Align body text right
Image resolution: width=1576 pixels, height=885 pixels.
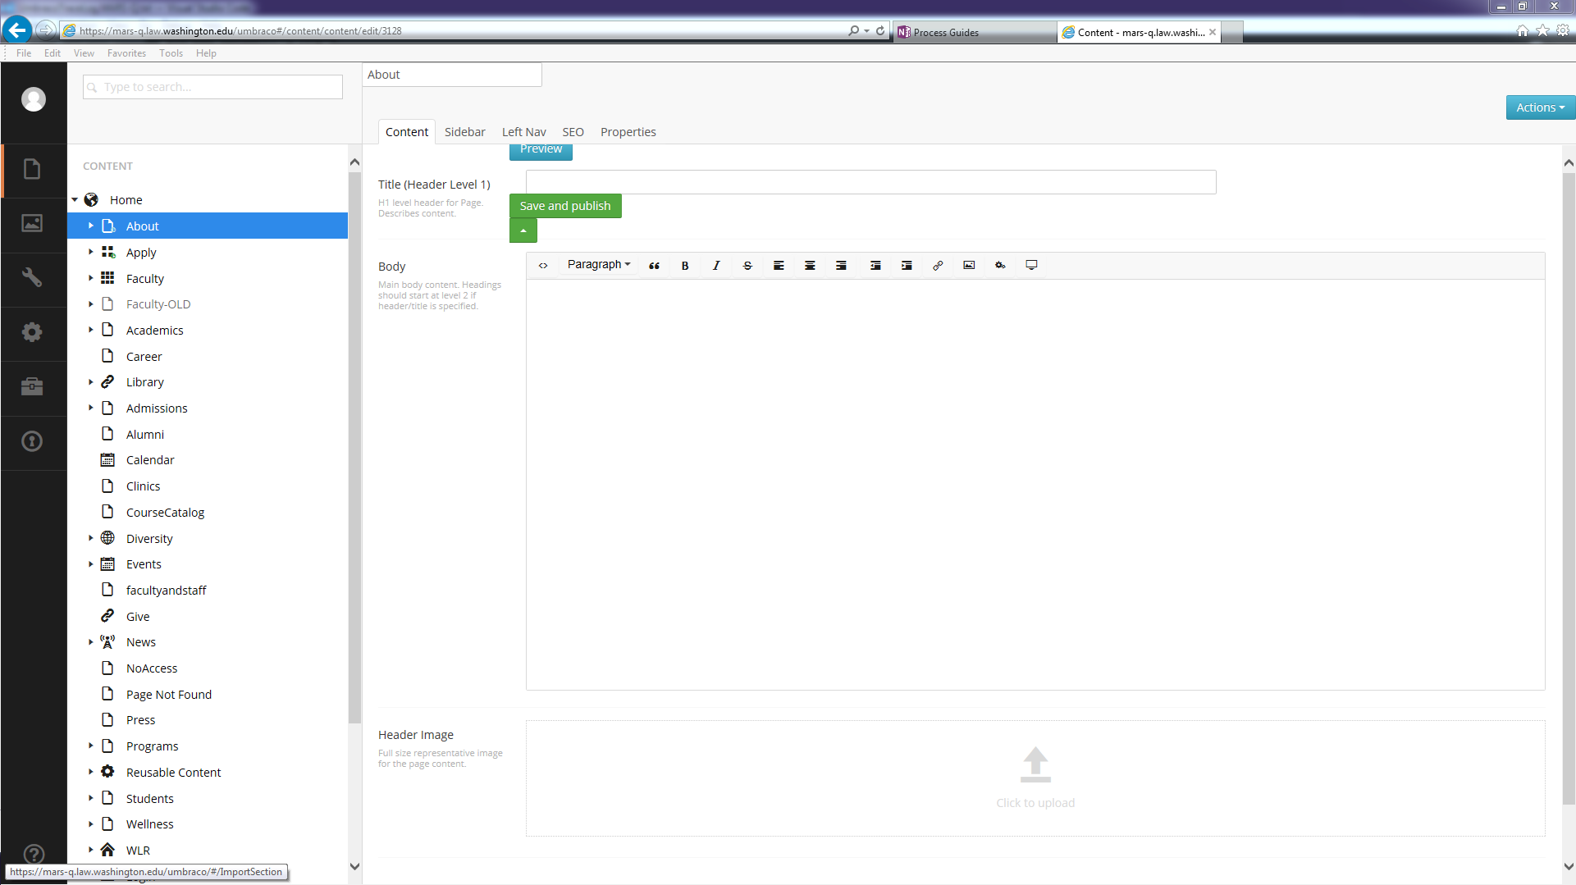pyautogui.click(x=841, y=265)
